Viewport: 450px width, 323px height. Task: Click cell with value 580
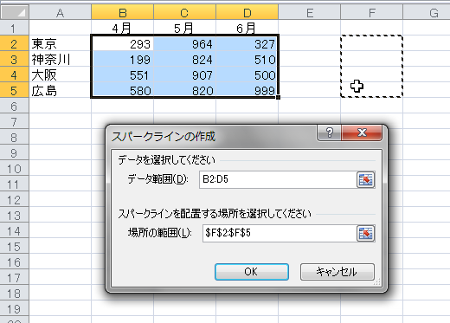click(x=123, y=91)
